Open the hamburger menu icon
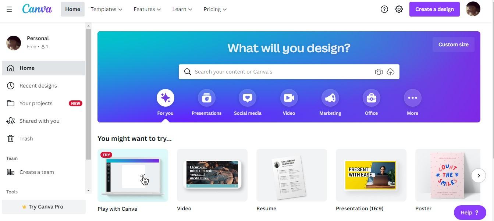Screen dimensions: 494x221 click(9, 9)
